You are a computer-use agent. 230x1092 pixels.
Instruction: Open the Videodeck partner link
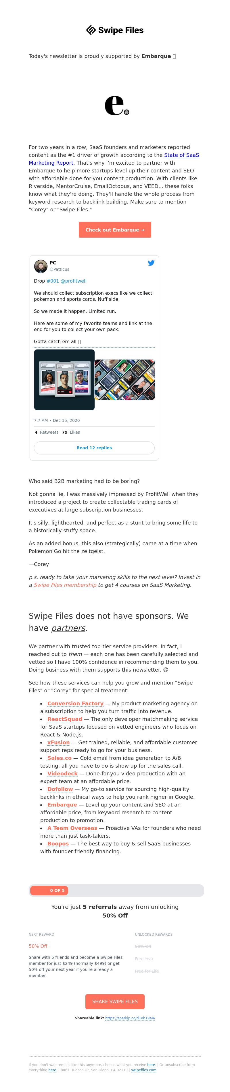pos(63,774)
